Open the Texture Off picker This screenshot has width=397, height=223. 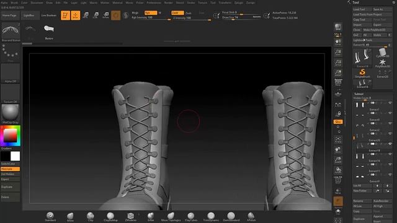pyautogui.click(x=11, y=94)
